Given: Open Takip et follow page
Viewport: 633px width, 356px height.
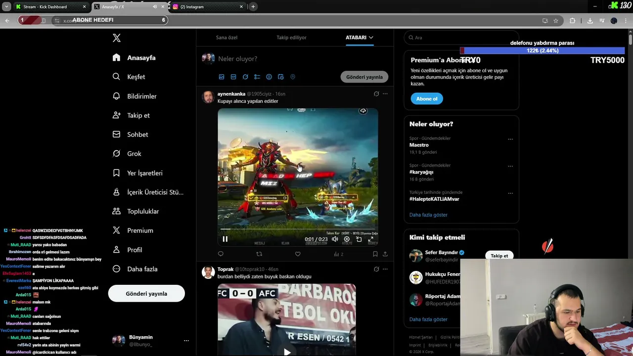Looking at the screenshot, I should (x=131, y=115).
